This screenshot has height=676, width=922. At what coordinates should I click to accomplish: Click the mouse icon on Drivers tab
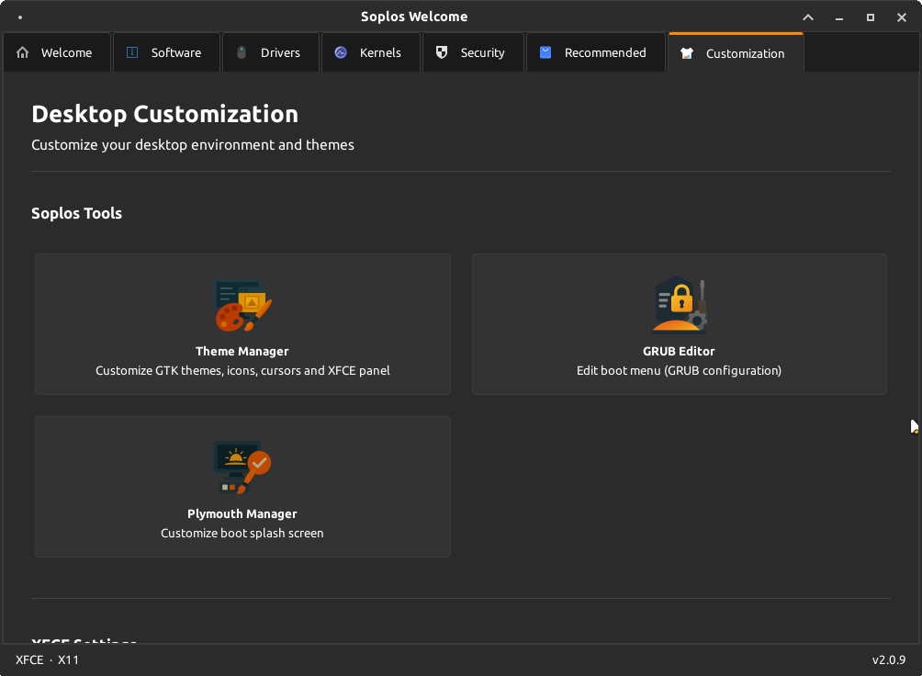click(x=242, y=52)
